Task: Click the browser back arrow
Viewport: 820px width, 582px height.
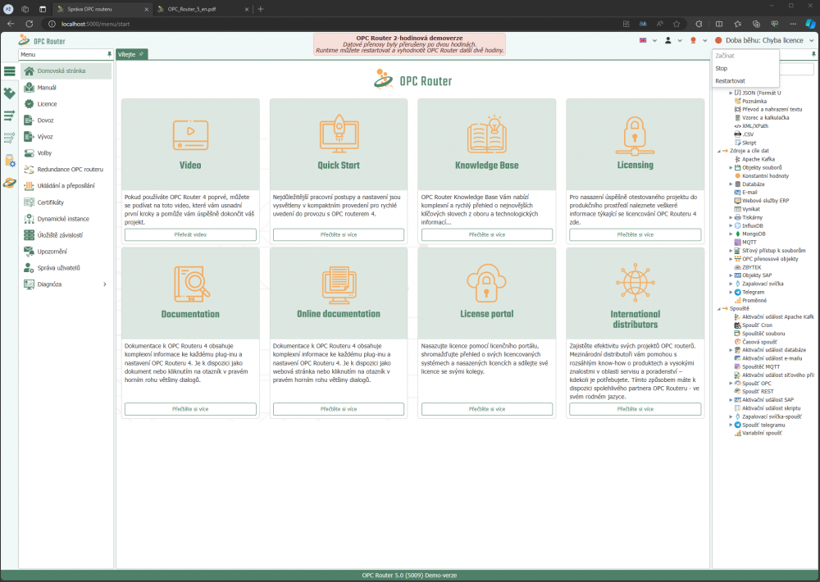Action: tap(11, 24)
